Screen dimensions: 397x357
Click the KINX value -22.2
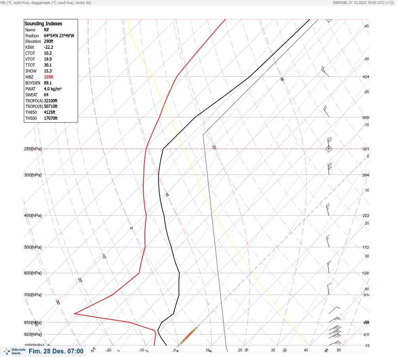(49, 47)
